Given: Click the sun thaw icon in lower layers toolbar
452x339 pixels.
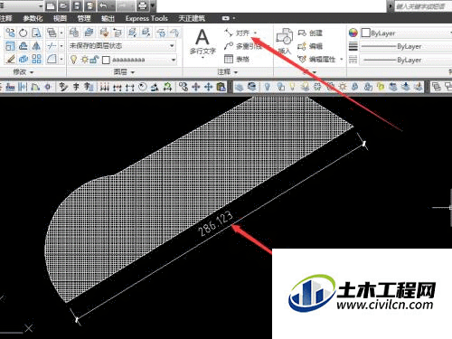Looking at the screenshot, I should (x=343, y=87).
